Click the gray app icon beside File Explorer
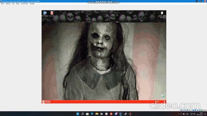This screenshot has height=116, width=207. pyautogui.click(x=102, y=114)
